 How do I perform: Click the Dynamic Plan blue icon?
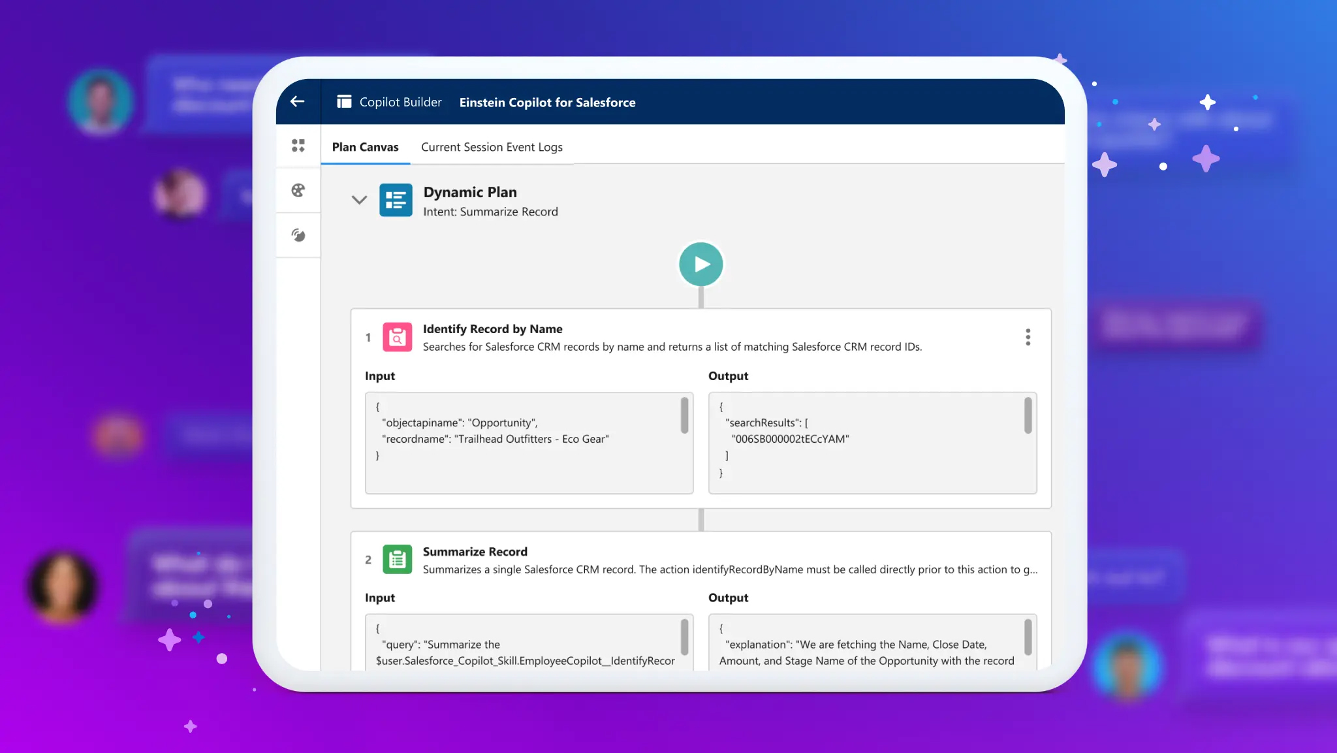(396, 200)
